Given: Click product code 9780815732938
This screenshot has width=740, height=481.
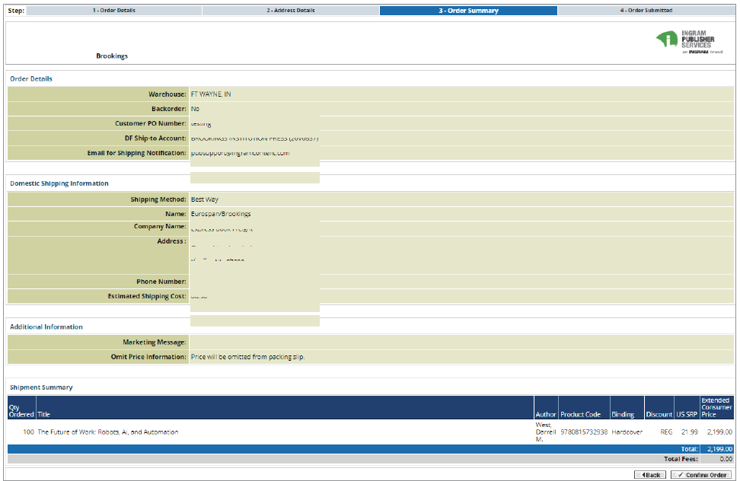Looking at the screenshot, I should (584, 432).
